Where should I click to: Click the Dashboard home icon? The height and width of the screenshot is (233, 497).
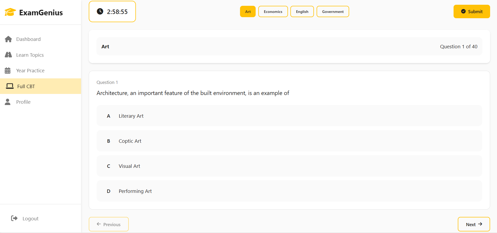click(x=8, y=39)
